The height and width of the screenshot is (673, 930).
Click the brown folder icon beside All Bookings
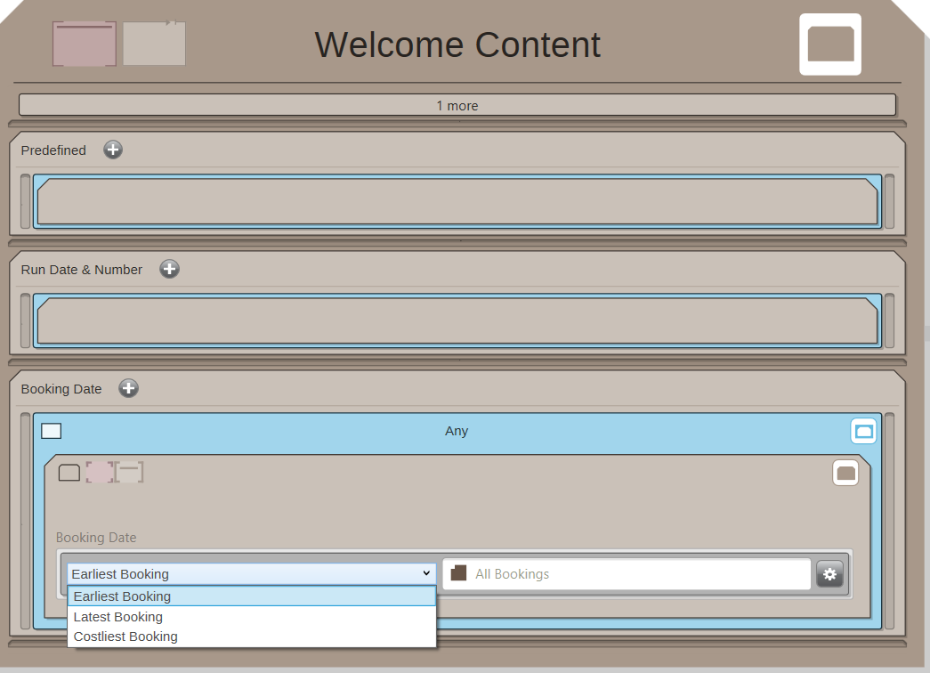(x=458, y=572)
